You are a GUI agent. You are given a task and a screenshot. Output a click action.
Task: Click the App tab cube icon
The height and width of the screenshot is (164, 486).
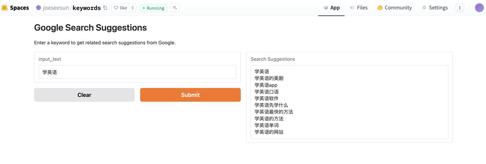tap(326, 8)
